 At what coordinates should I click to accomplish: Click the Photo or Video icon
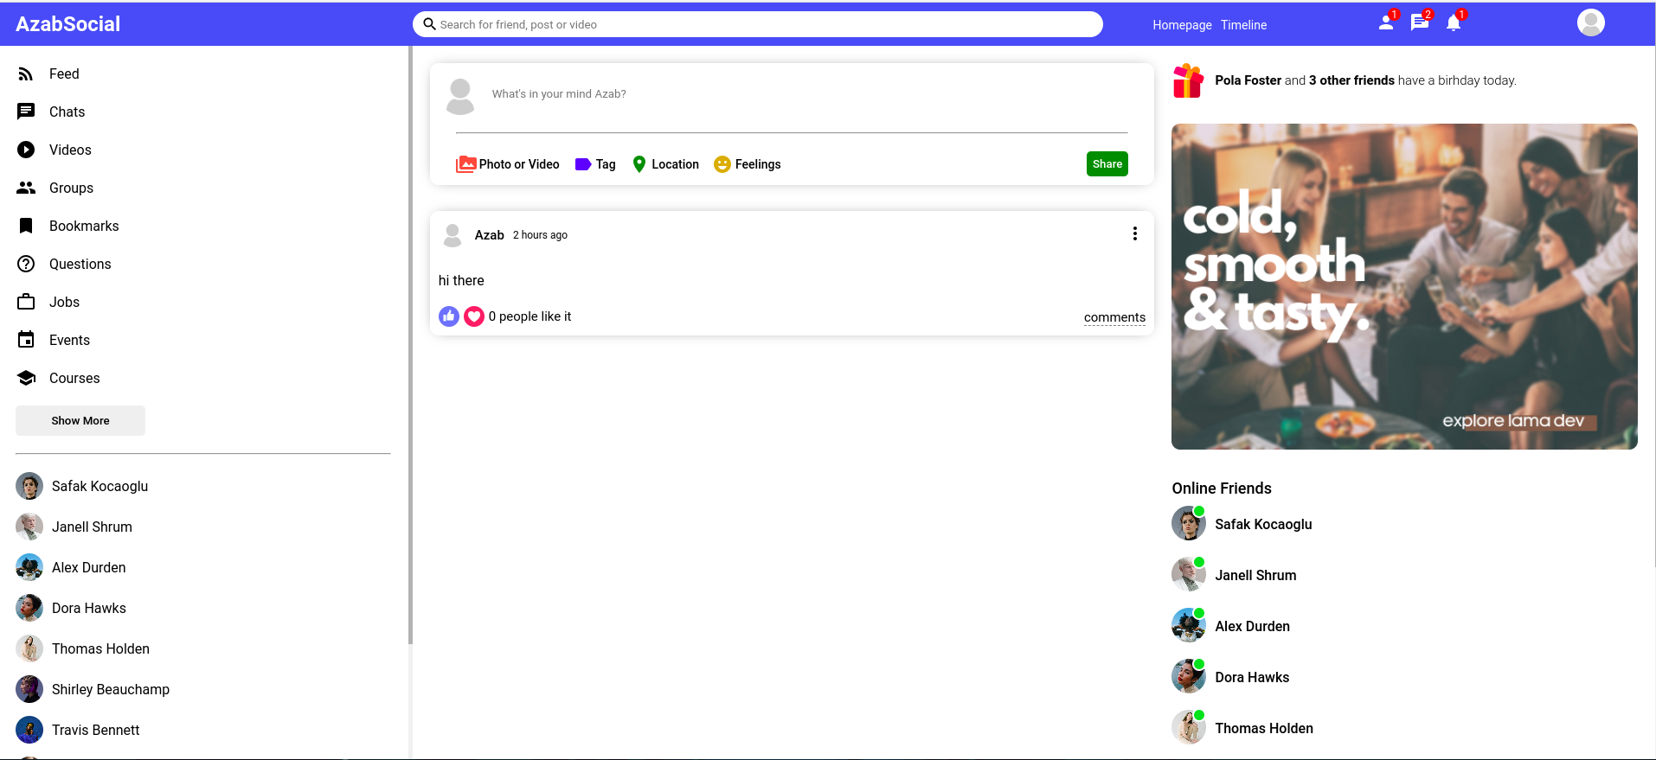coord(465,164)
